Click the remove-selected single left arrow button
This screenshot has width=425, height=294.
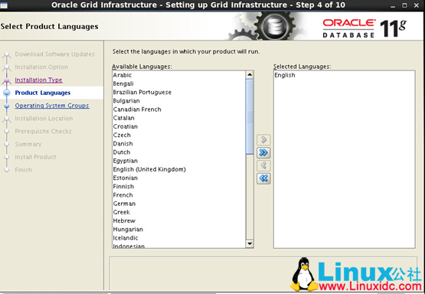(263, 165)
